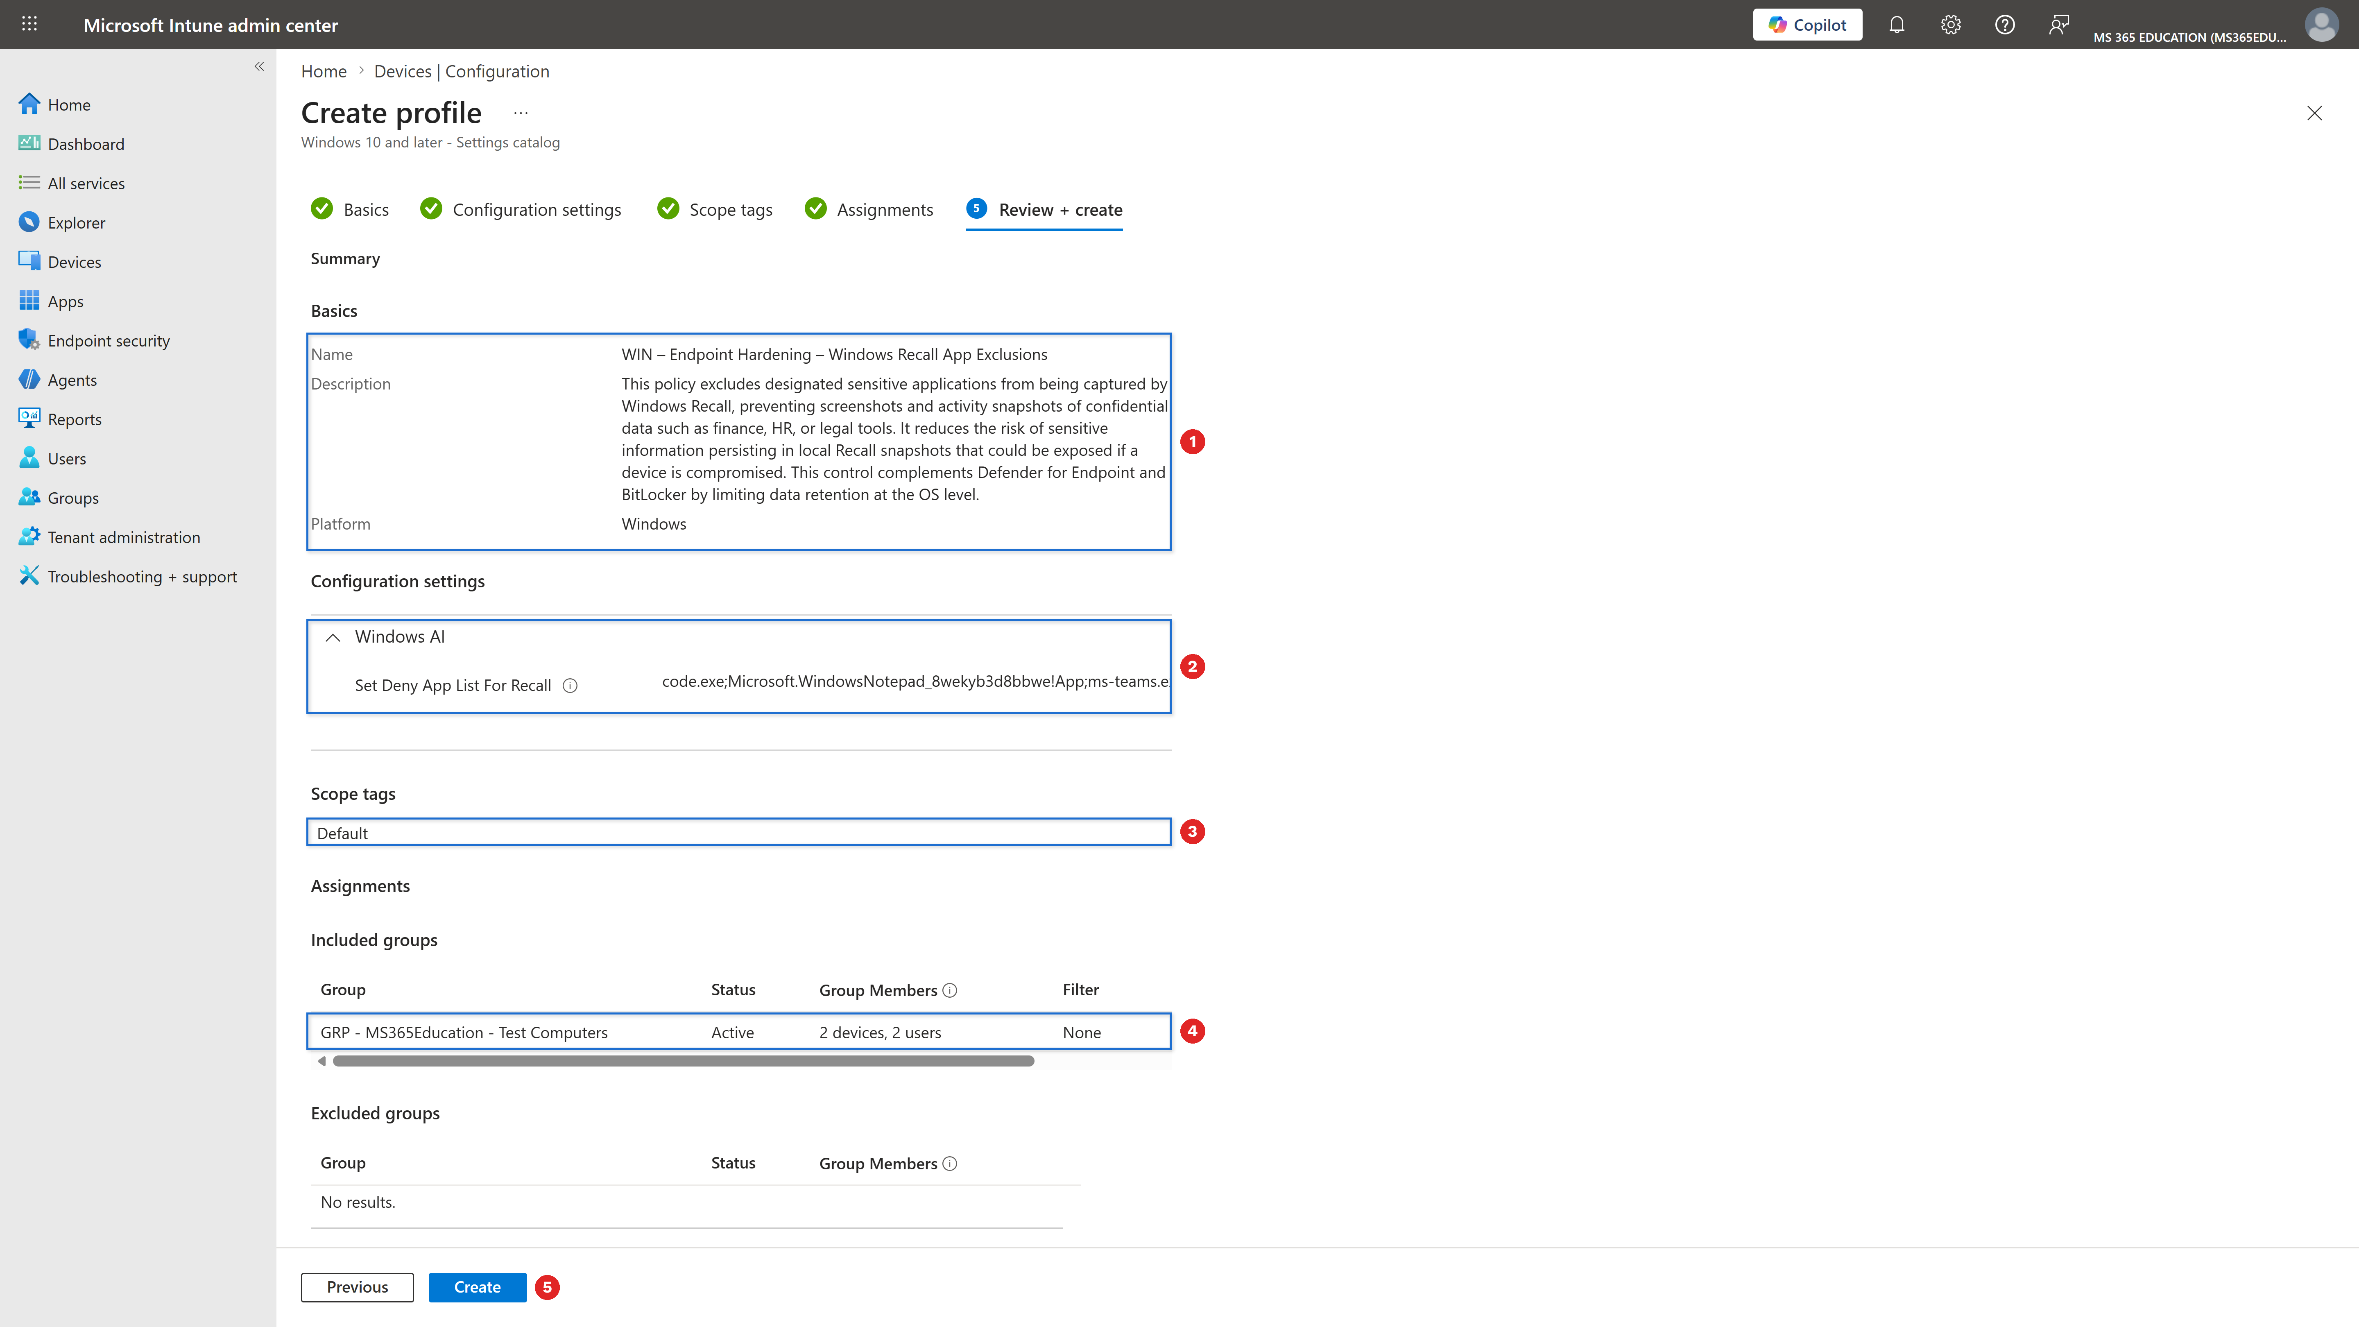Show info for Included Group Members column

click(x=950, y=990)
